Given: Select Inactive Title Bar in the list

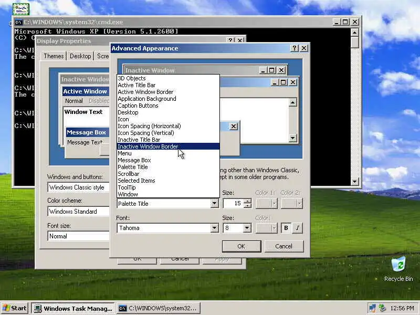Looking at the screenshot, I should click(168, 140).
